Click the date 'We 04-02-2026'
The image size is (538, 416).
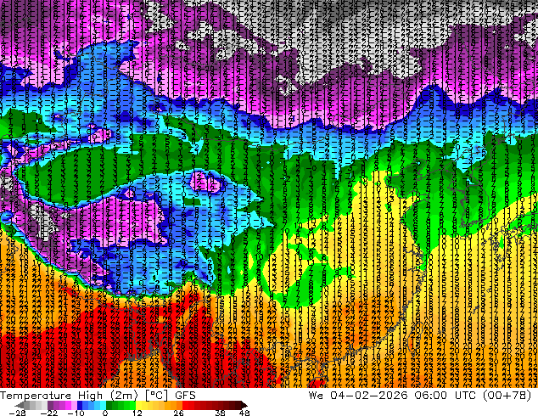[358, 396]
